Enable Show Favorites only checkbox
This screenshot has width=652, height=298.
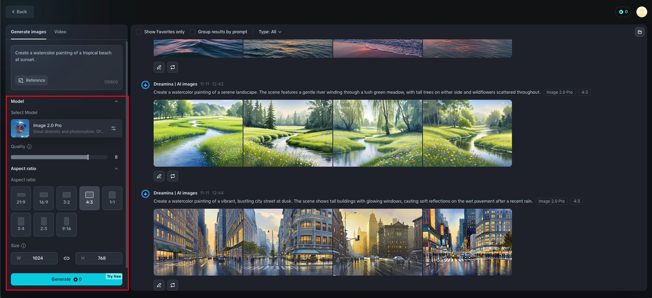pos(139,32)
